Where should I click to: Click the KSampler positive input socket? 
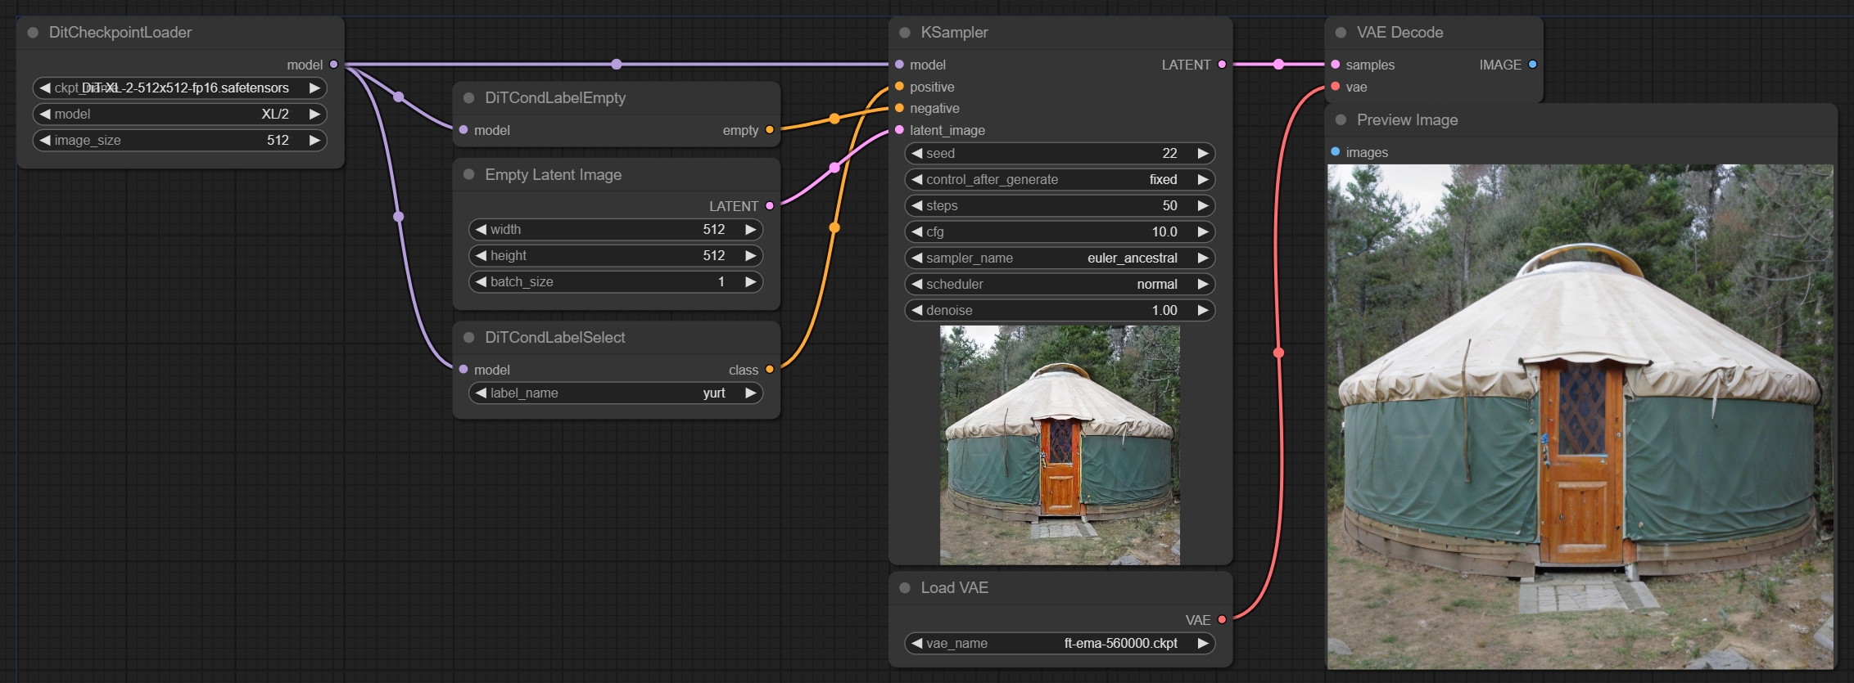click(x=899, y=87)
